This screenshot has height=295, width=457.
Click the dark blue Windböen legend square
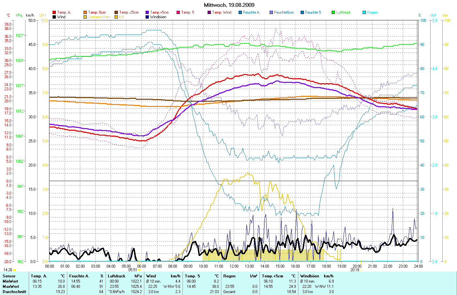pyautogui.click(x=147, y=17)
